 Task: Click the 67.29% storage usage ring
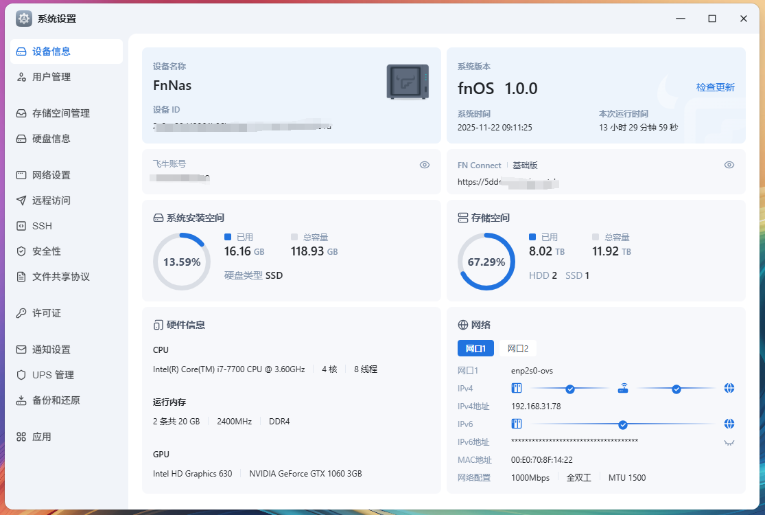486,262
